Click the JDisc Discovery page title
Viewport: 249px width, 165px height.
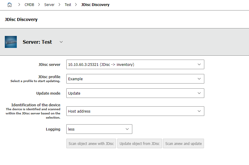tap(21, 19)
